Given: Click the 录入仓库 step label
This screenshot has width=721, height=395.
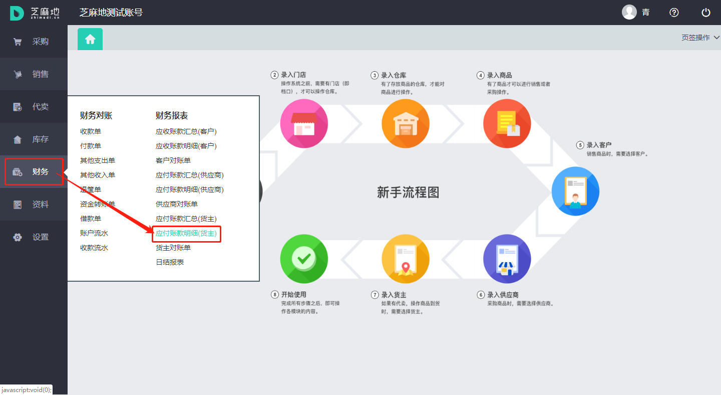Looking at the screenshot, I should [394, 75].
